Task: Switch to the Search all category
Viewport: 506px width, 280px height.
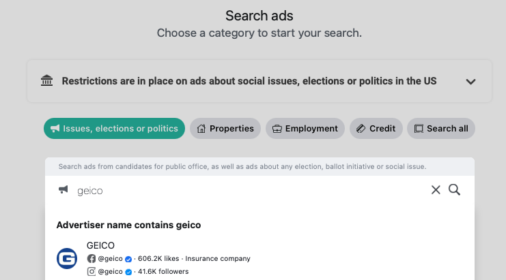Action: coord(440,128)
